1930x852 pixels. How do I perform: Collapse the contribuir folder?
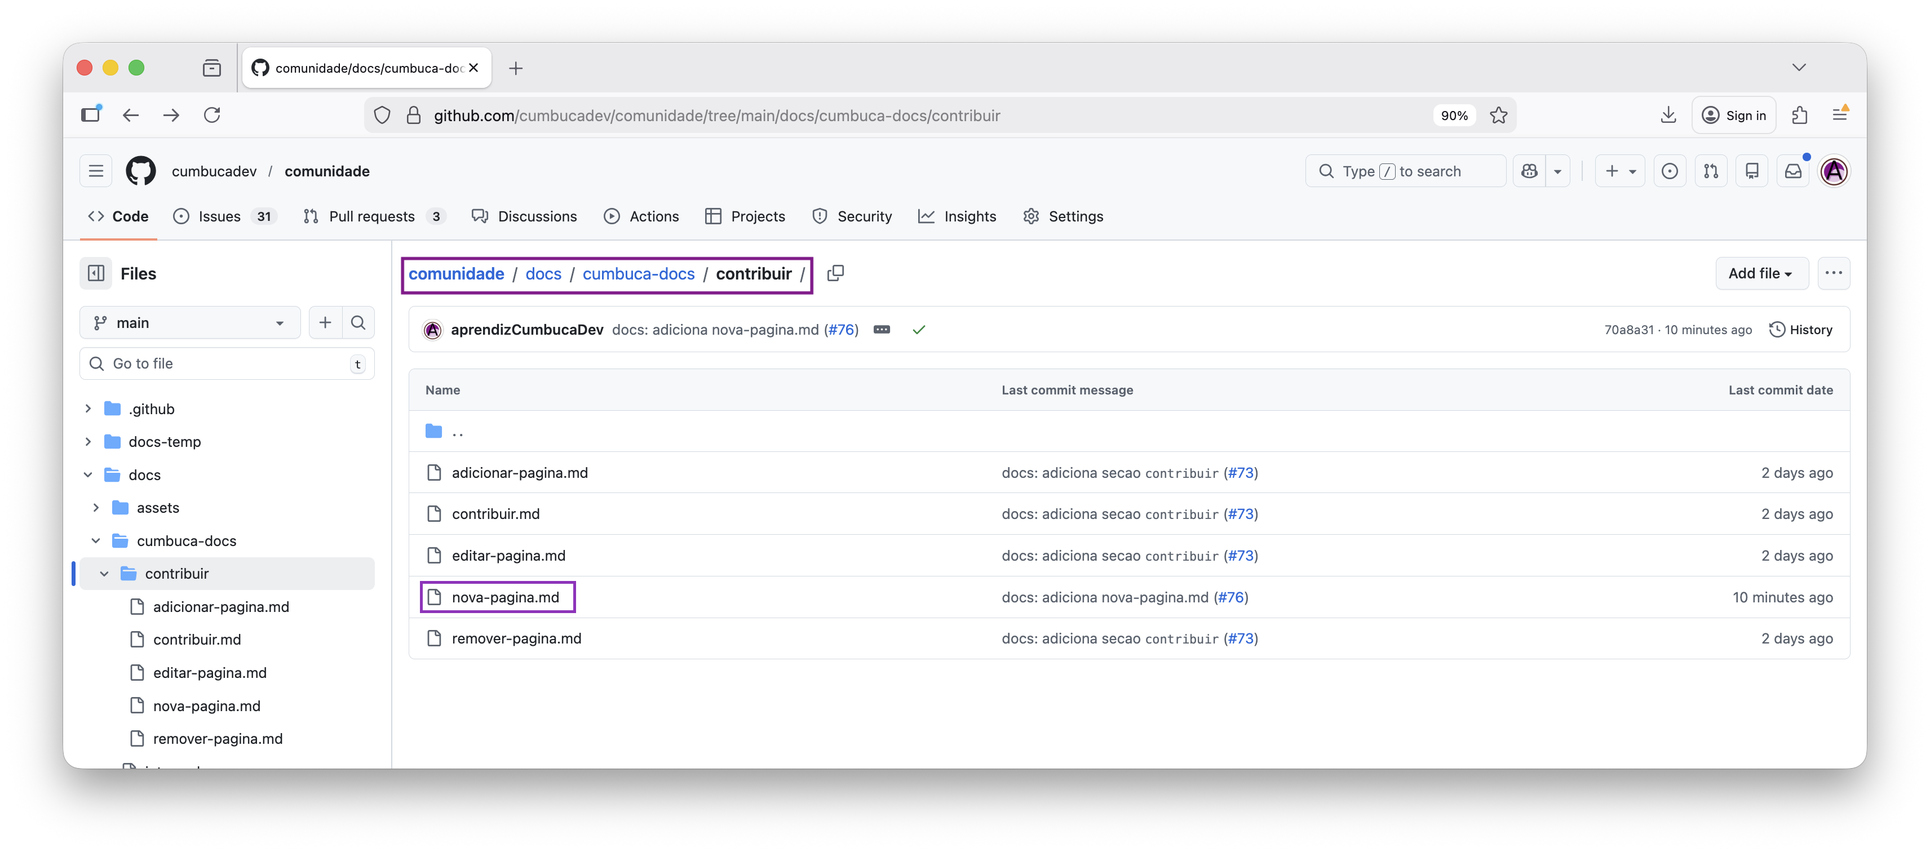coord(104,574)
